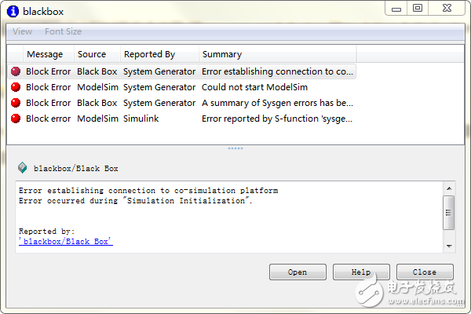
Task: Click the scrollbar down arrow in details pane
Action: [x=449, y=246]
